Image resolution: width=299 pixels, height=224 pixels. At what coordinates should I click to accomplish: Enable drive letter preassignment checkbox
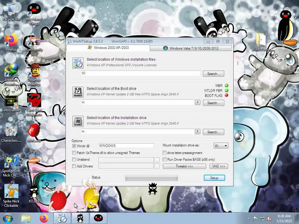point(164,153)
